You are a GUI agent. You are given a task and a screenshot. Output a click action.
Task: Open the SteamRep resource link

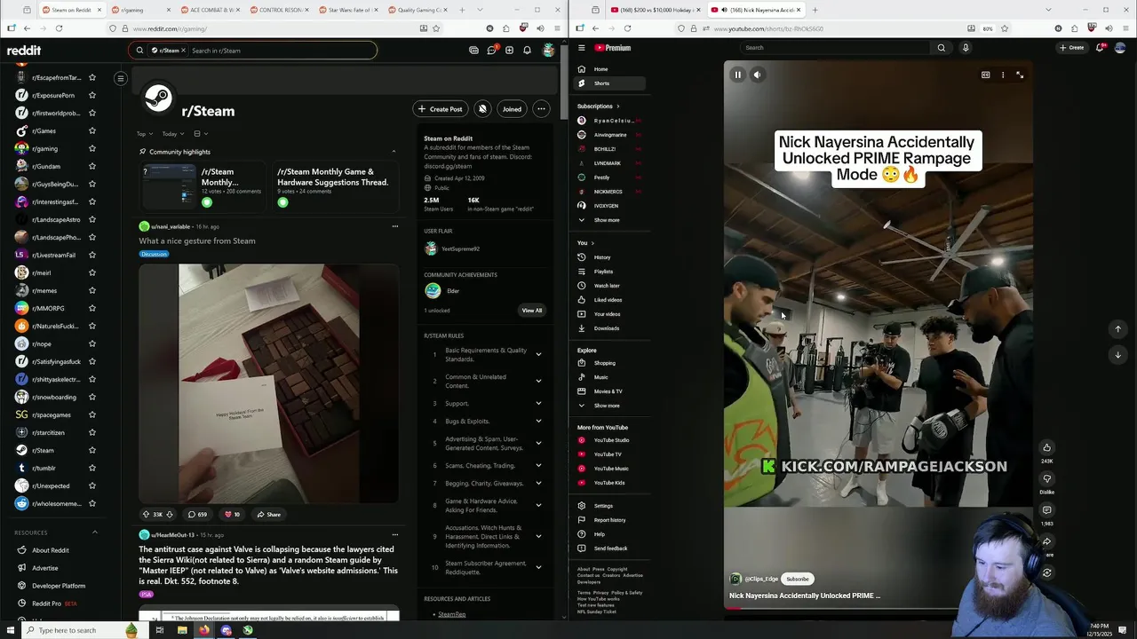pos(451,614)
